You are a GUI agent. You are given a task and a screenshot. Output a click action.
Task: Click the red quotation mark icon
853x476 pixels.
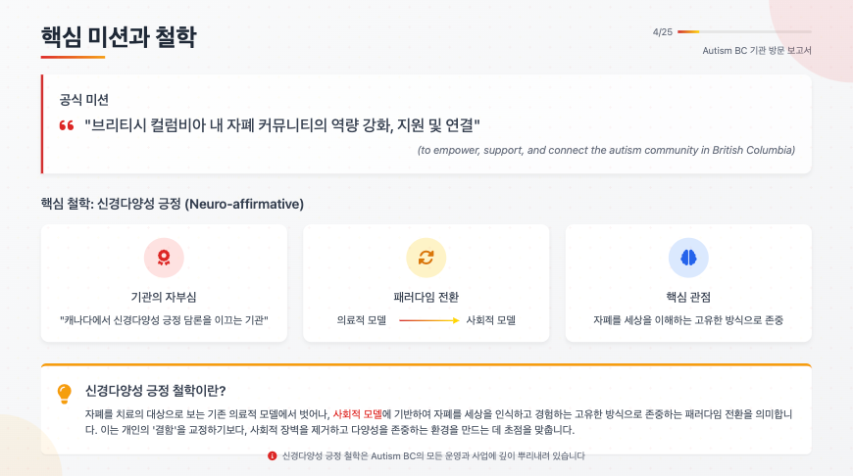point(67,125)
